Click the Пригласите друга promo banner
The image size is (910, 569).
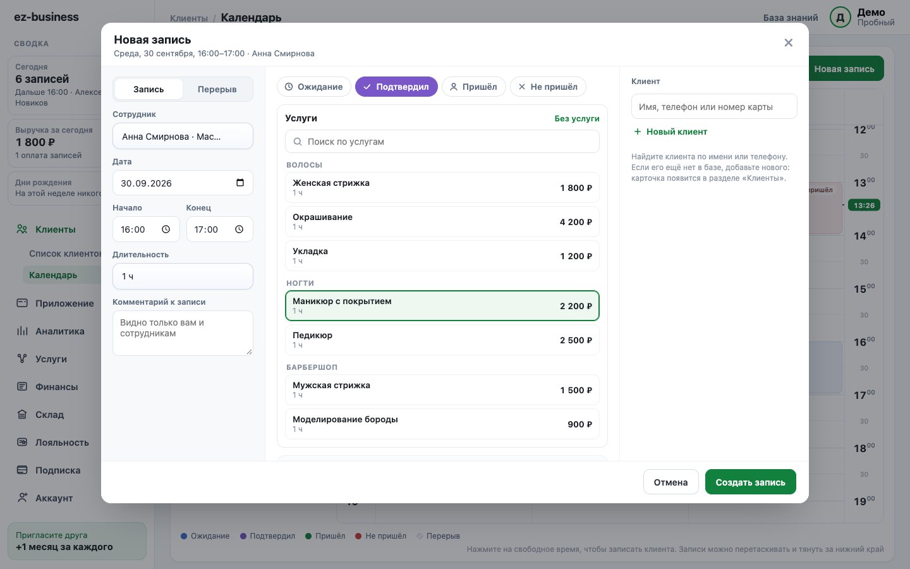[x=77, y=541]
